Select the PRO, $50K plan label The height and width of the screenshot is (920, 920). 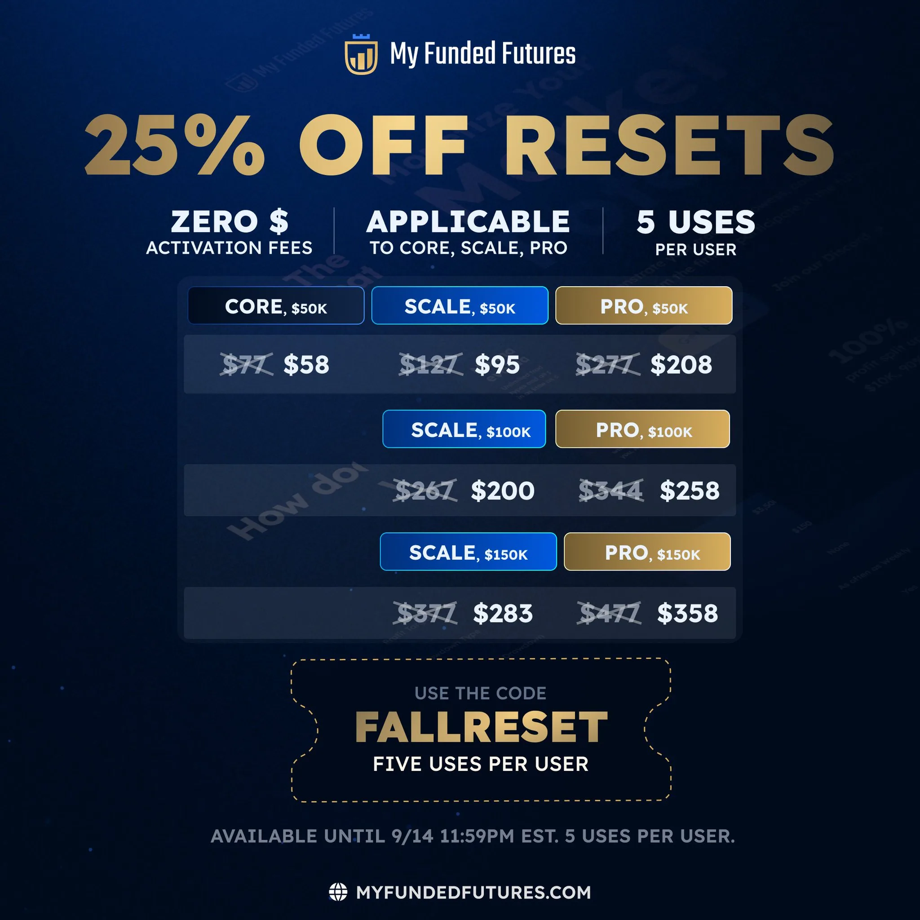pos(643,306)
